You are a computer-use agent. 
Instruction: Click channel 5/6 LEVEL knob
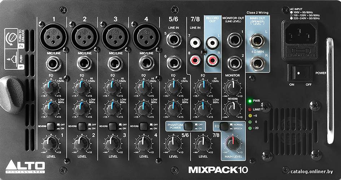(173, 144)
